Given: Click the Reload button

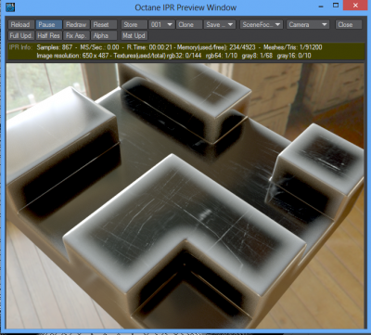Looking at the screenshot, I should pyautogui.click(x=21, y=25).
